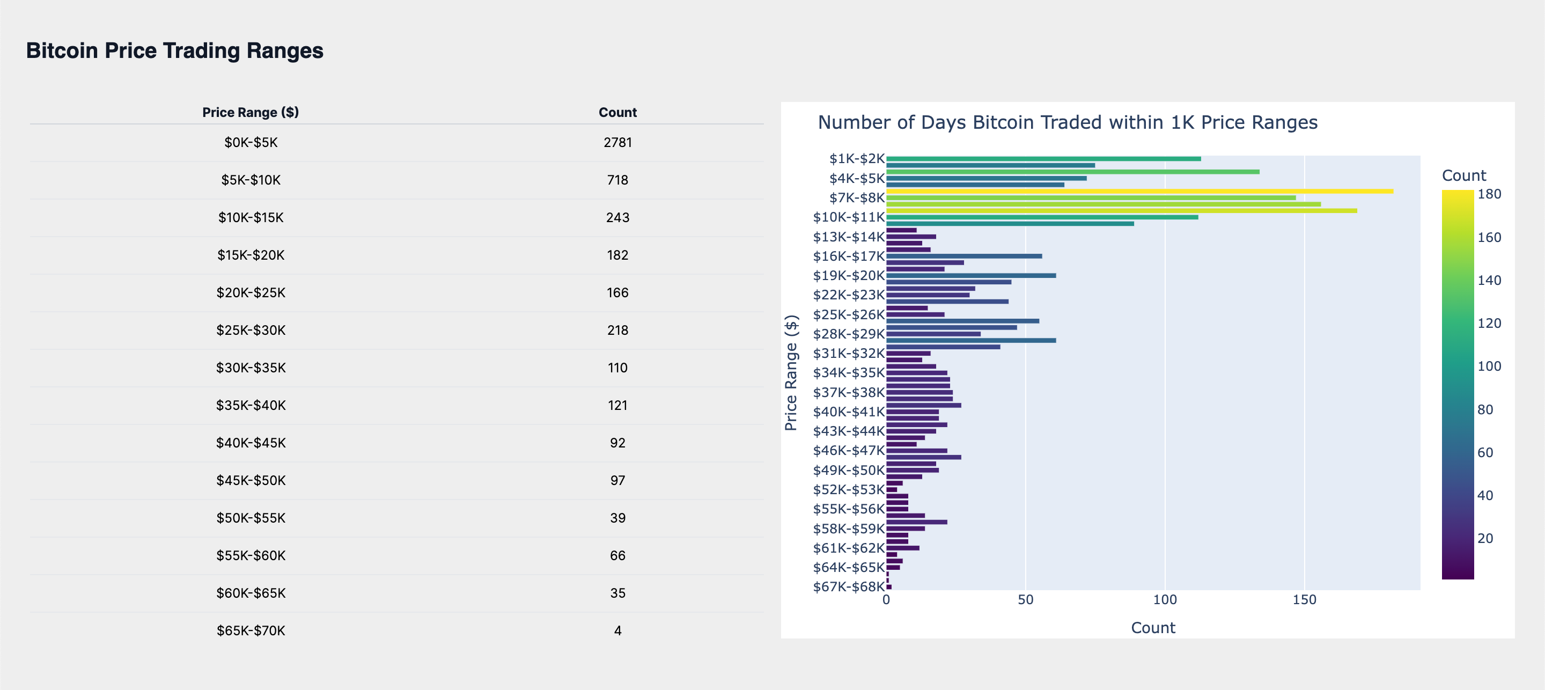1545x690 pixels.
Task: Click the Count colorbar gradient scale
Action: (x=1458, y=384)
